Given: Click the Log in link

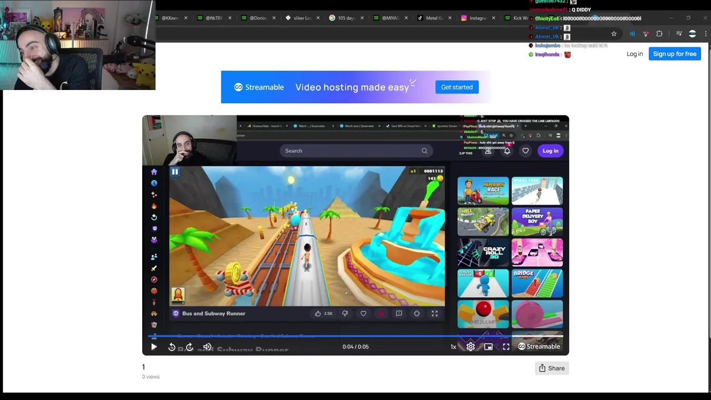Looking at the screenshot, I should [x=634, y=54].
